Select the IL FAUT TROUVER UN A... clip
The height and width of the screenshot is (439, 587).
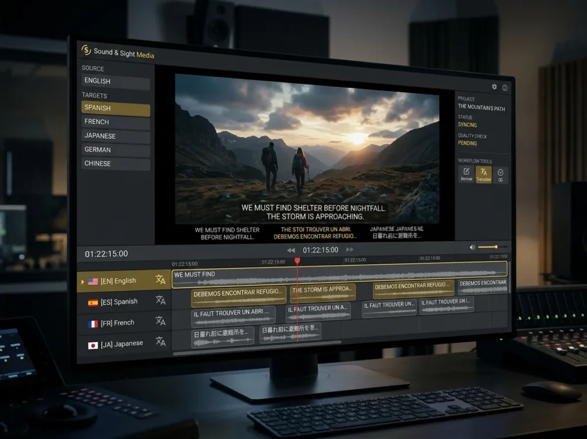click(318, 312)
